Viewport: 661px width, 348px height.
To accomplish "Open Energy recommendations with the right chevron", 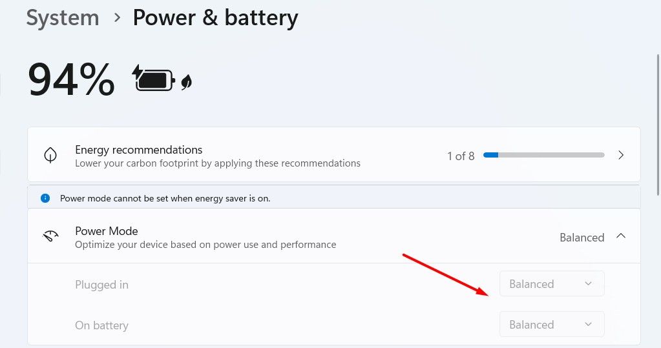I will tap(621, 156).
